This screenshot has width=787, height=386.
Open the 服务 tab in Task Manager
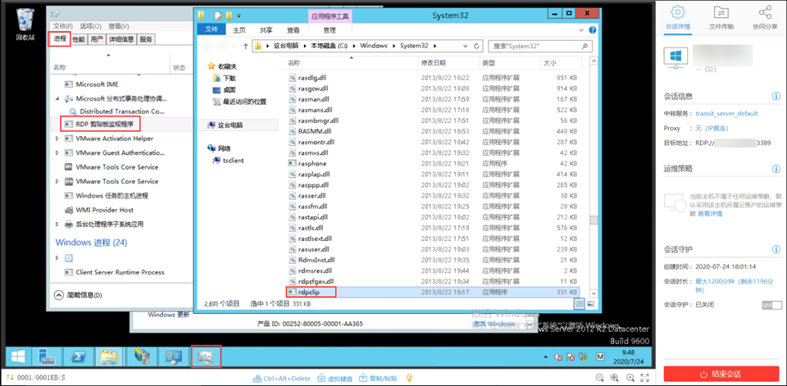(x=146, y=39)
